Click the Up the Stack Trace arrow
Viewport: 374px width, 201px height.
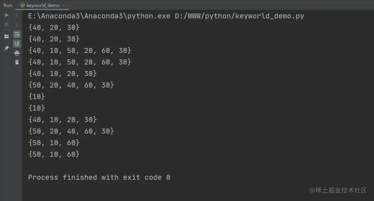click(x=17, y=15)
